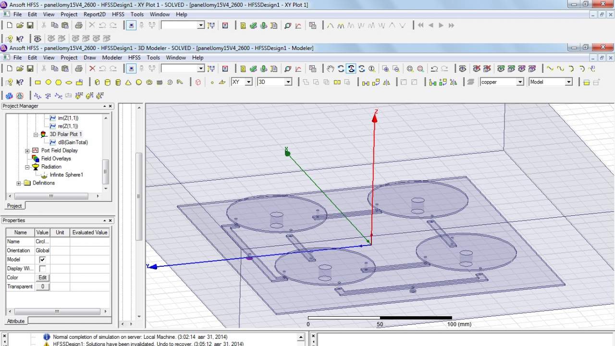Click the Validate green checkmark icon

coord(253,69)
